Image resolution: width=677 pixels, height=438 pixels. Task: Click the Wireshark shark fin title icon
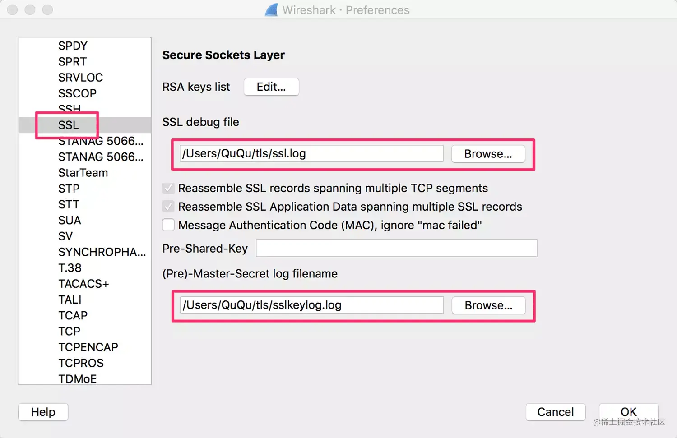click(x=272, y=10)
